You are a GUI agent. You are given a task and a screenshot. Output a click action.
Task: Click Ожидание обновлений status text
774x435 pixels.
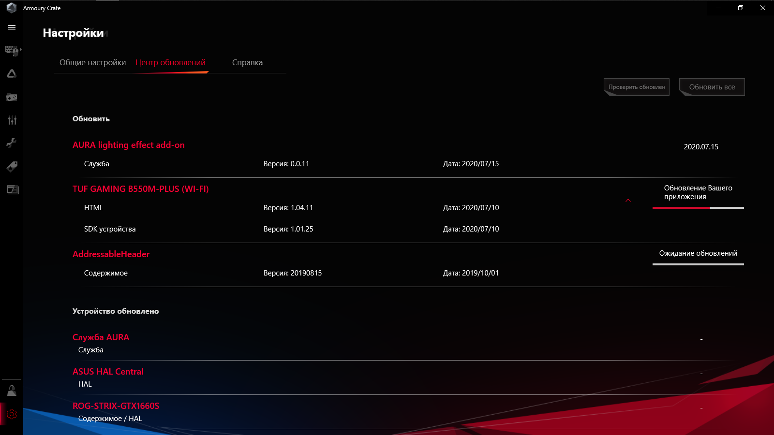point(698,253)
